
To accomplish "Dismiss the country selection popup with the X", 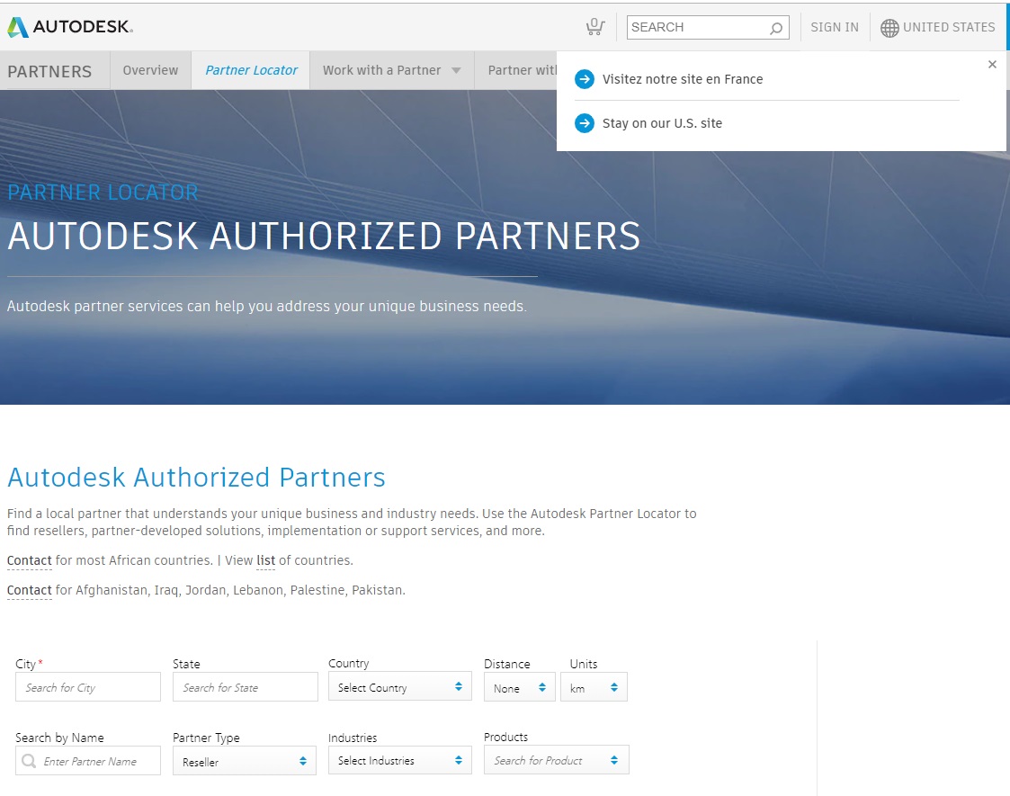I will point(992,64).
